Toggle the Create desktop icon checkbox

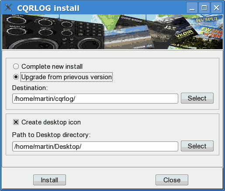(16, 122)
